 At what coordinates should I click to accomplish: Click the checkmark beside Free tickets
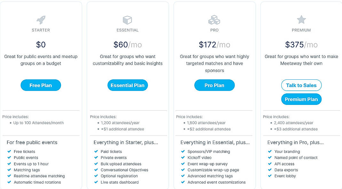pos(9,151)
